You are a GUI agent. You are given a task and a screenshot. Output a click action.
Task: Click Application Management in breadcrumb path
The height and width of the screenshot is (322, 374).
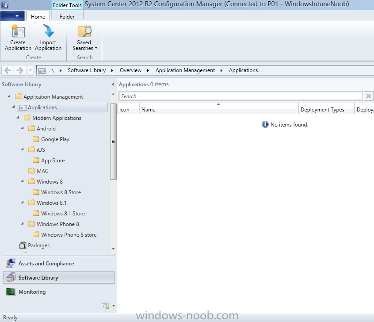185,70
